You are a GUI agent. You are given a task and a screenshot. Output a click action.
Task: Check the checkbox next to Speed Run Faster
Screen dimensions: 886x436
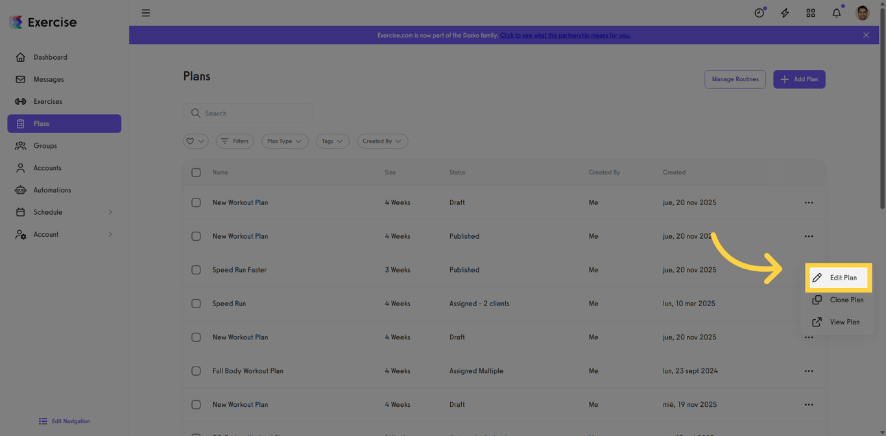[x=196, y=270]
